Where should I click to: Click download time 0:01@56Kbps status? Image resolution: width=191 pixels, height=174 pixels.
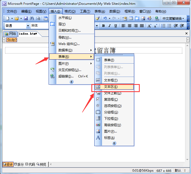click(143, 171)
